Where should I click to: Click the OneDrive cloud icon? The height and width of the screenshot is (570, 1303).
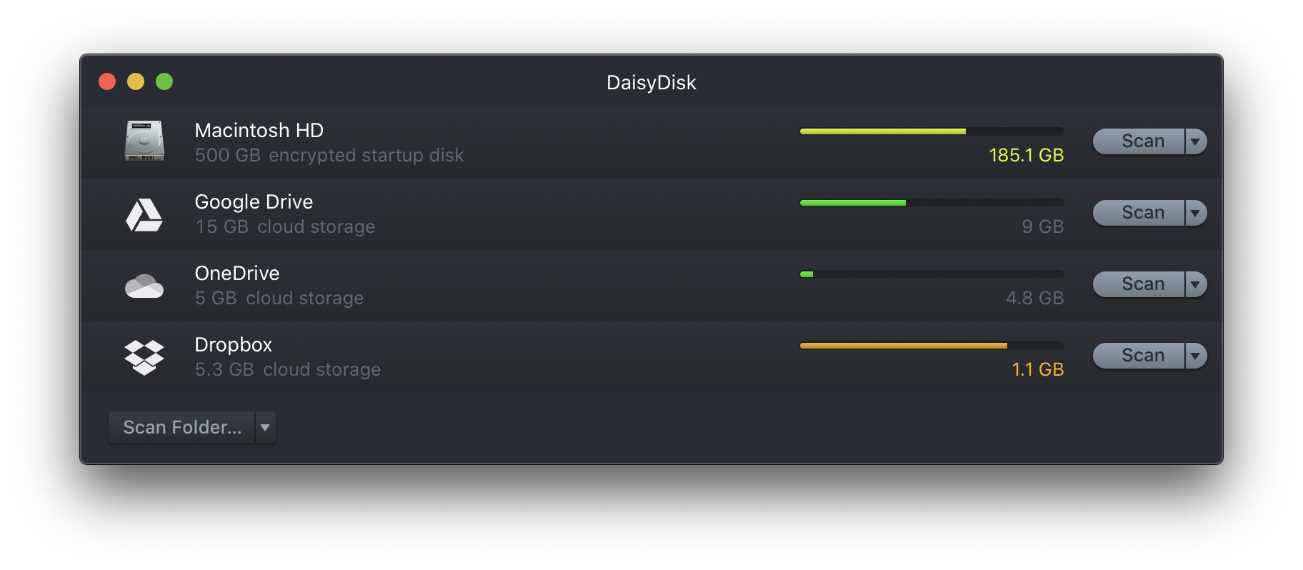144,284
